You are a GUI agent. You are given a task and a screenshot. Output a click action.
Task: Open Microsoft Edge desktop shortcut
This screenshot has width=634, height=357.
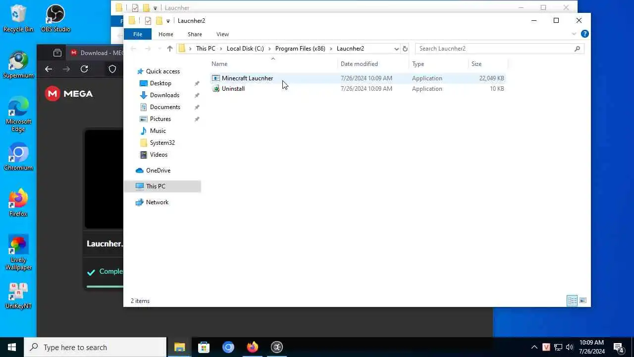[18, 114]
